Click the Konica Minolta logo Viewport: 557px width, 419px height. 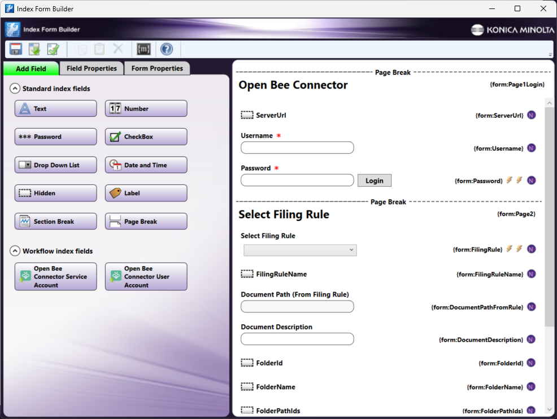511,30
